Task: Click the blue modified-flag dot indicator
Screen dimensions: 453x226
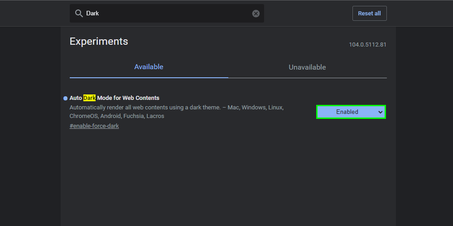Action: tap(65, 98)
